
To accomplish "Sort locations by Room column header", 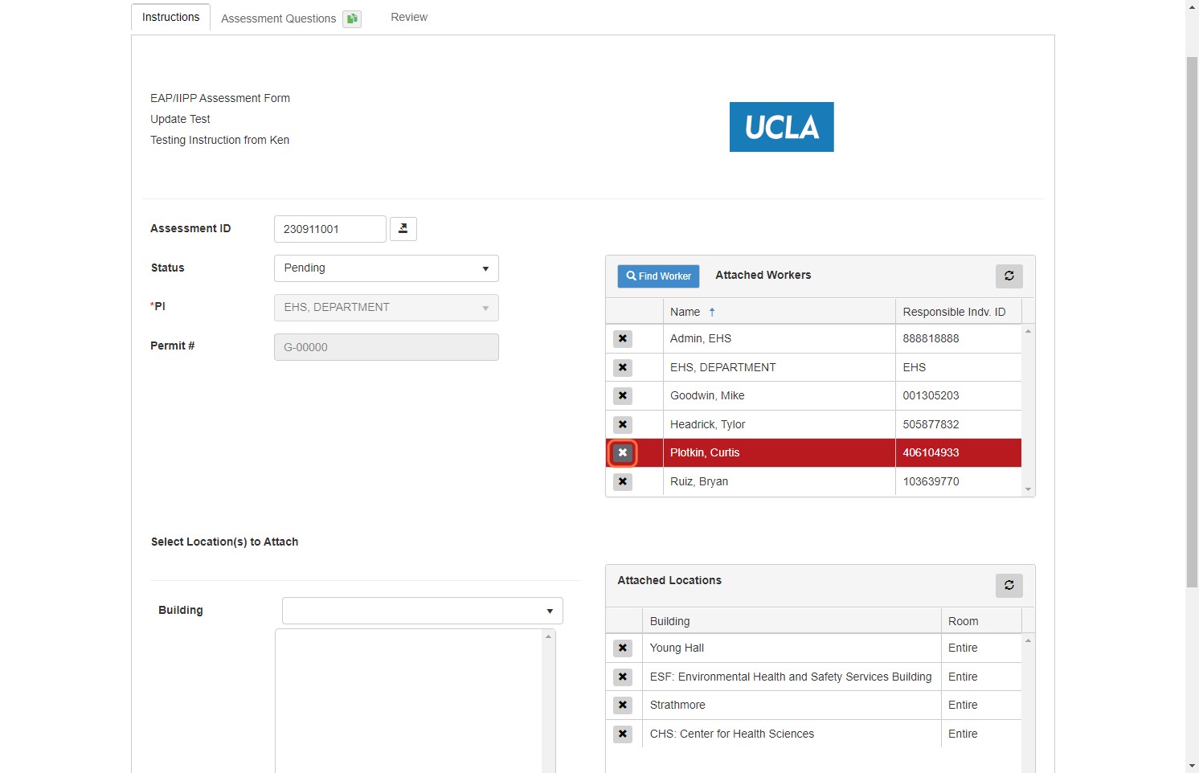I will pos(981,621).
